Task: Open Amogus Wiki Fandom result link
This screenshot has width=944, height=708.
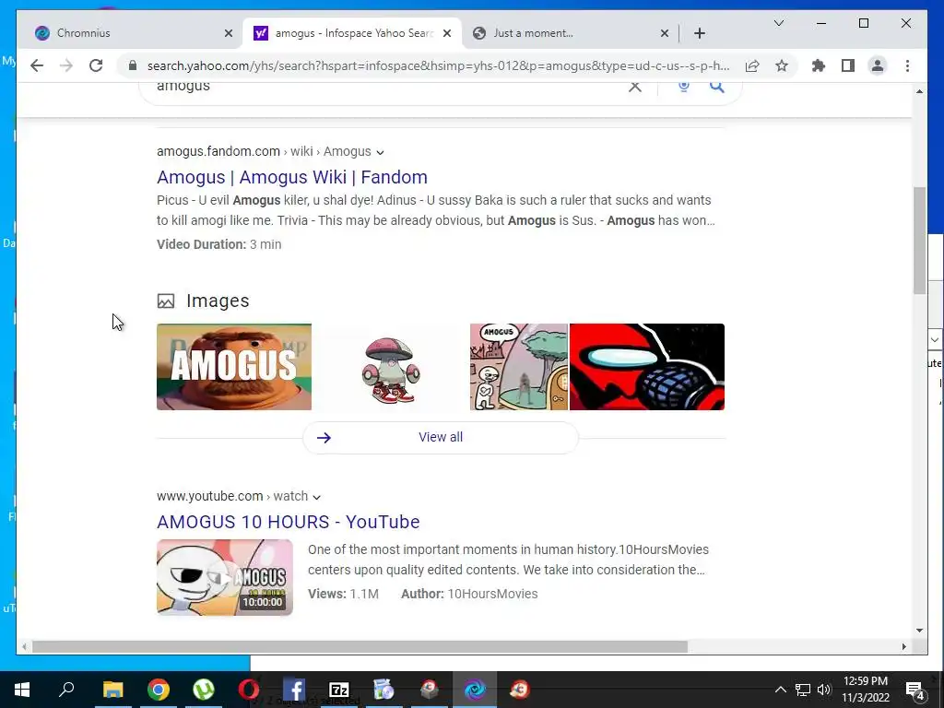Action: 292,177
